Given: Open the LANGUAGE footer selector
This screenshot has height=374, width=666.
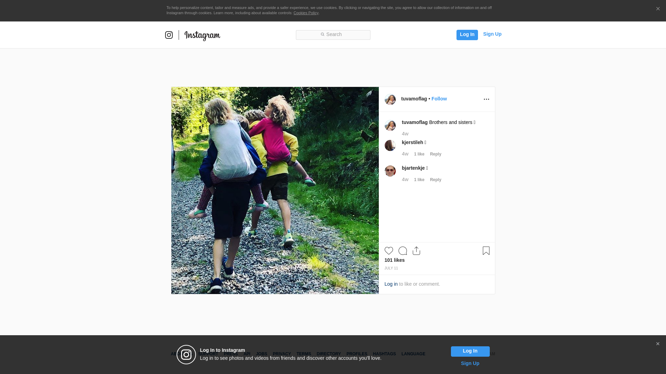Looking at the screenshot, I should click(413, 354).
